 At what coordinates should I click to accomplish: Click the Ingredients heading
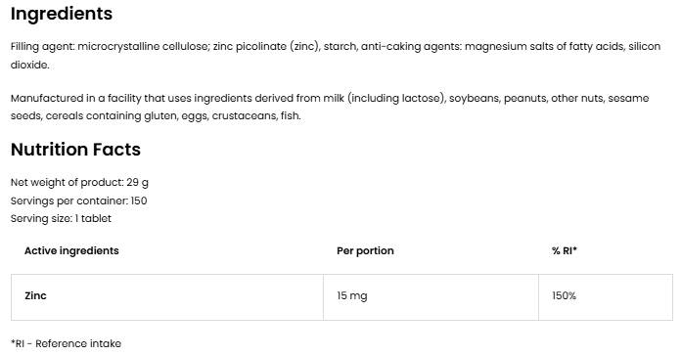point(62,15)
